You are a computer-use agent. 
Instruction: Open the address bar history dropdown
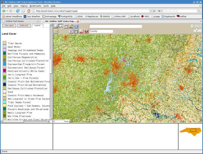(x=151, y=11)
